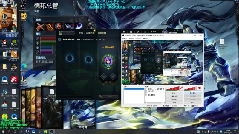Click the Windows Start button

pyautogui.click(x=3, y=131)
